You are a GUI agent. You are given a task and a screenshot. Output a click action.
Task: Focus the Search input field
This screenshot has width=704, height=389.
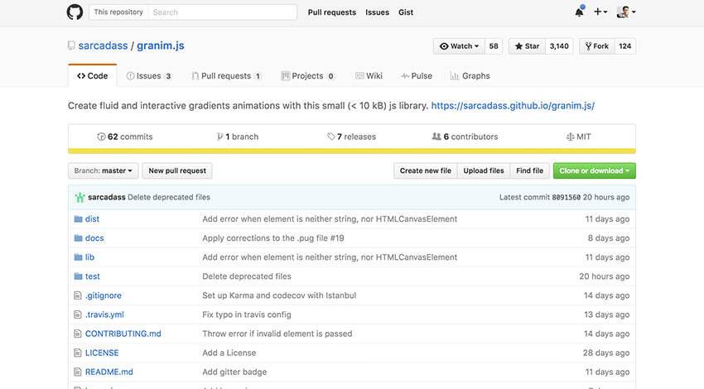(x=222, y=12)
